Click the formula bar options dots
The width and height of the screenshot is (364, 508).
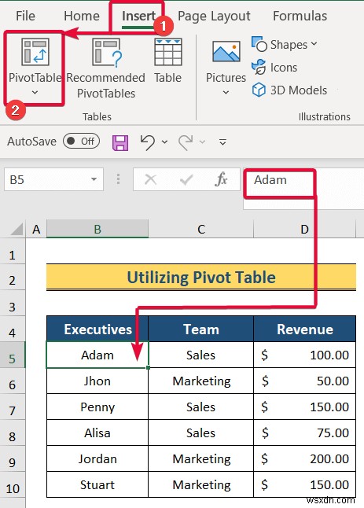point(118,179)
